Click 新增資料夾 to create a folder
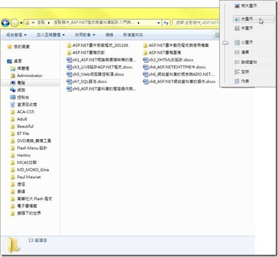Screen dimensions: 278x257 click(133, 35)
